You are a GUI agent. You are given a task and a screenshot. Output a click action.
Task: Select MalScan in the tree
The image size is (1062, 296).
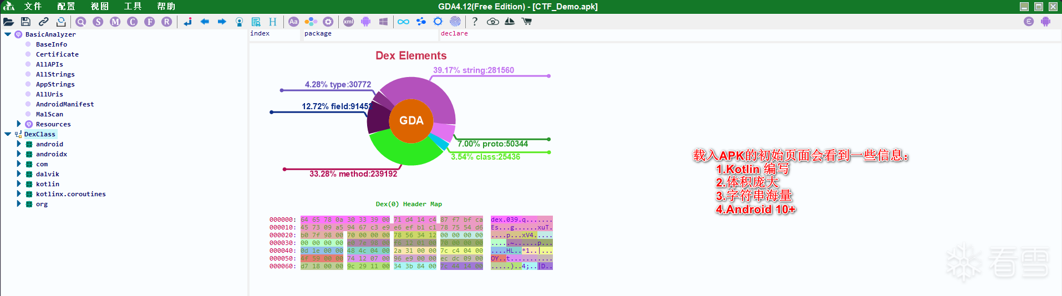tap(49, 114)
